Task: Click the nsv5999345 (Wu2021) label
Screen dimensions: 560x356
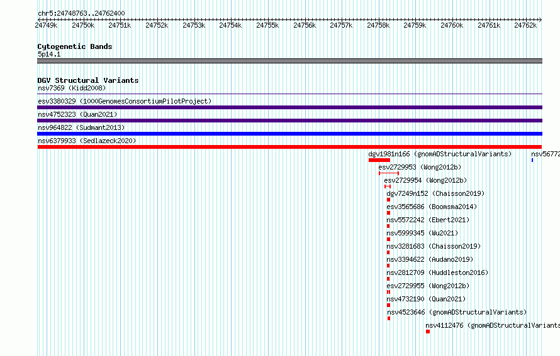Action: [422, 233]
